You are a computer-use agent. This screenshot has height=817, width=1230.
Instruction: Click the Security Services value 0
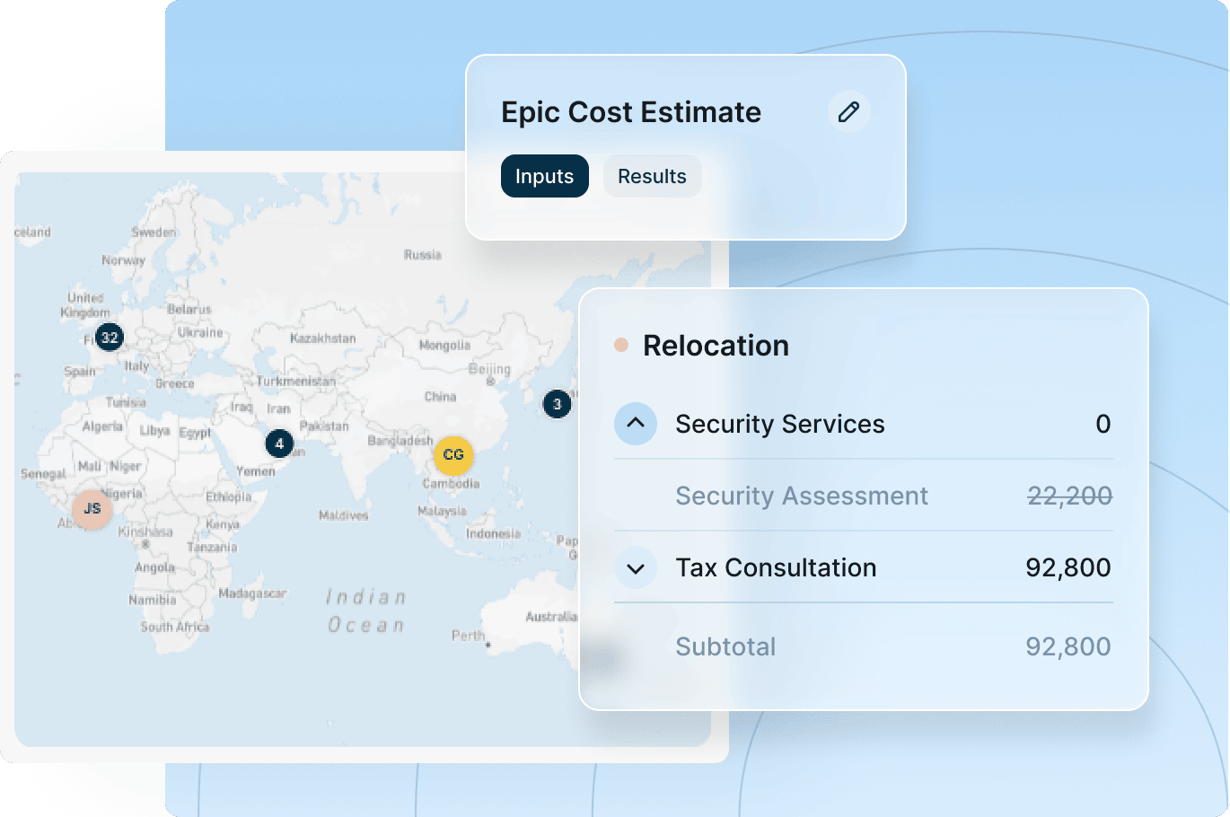(1103, 424)
